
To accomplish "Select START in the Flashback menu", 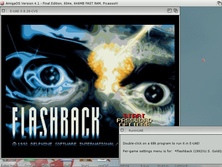I will click(134, 116).
